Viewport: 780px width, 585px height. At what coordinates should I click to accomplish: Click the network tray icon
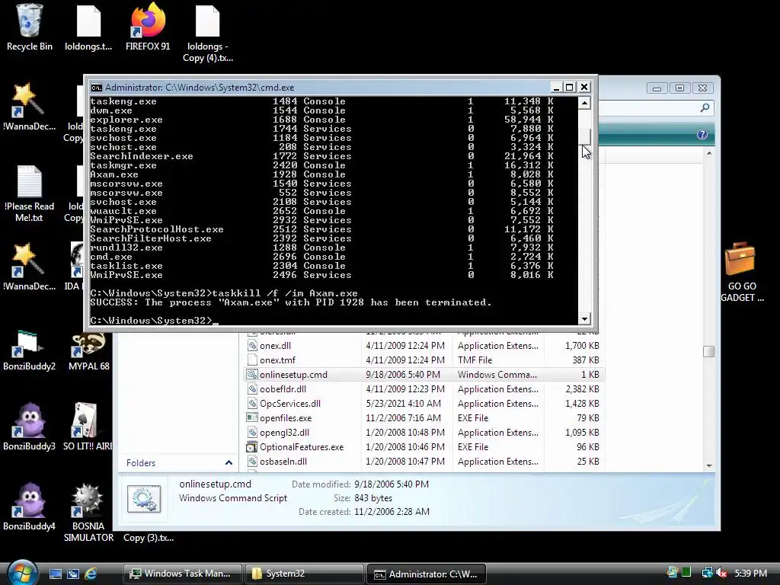point(707,573)
